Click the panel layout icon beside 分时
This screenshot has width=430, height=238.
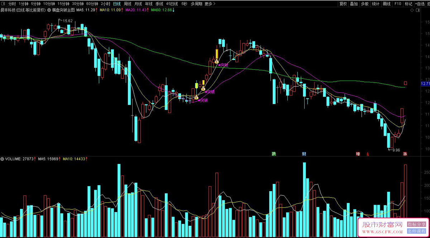[4, 4]
